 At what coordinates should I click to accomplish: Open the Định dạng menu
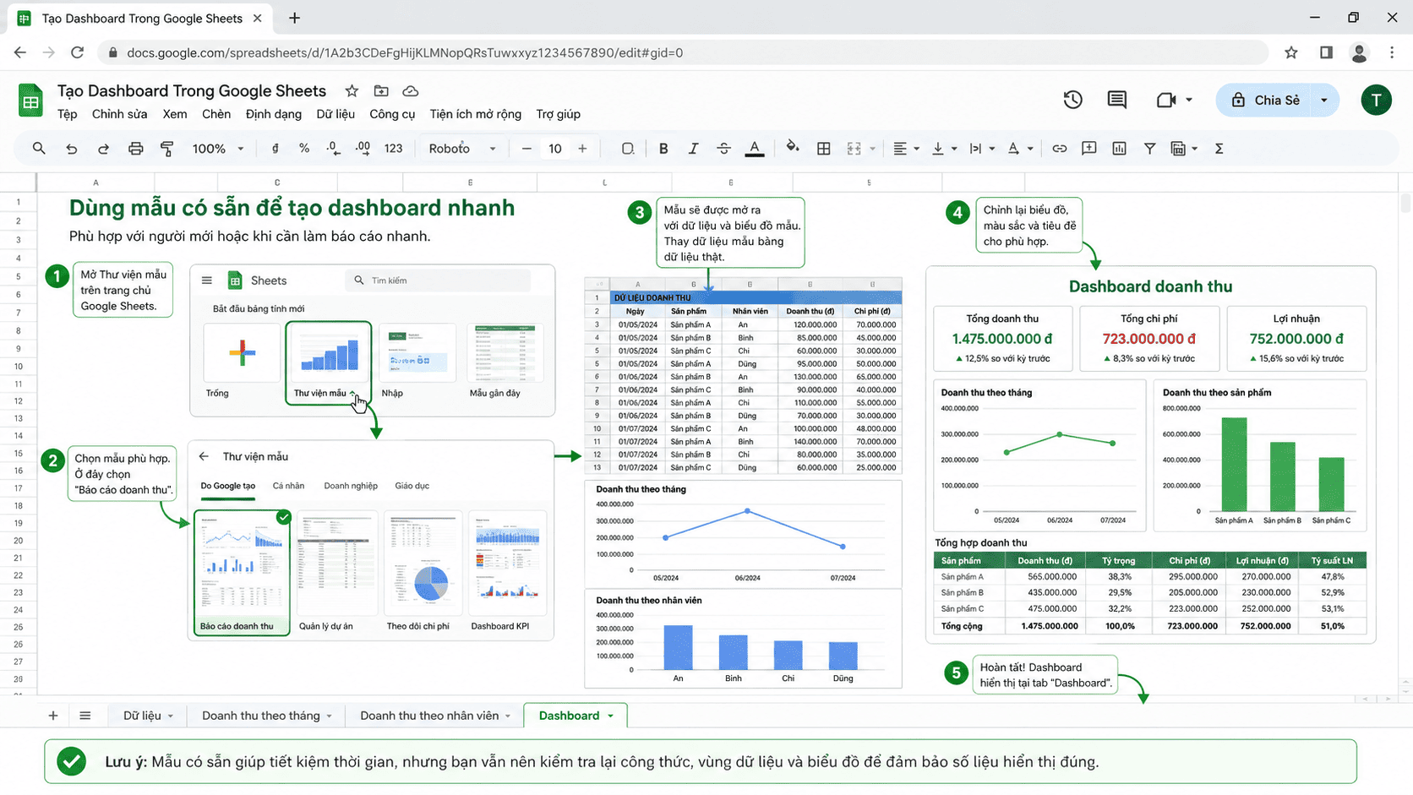(273, 114)
